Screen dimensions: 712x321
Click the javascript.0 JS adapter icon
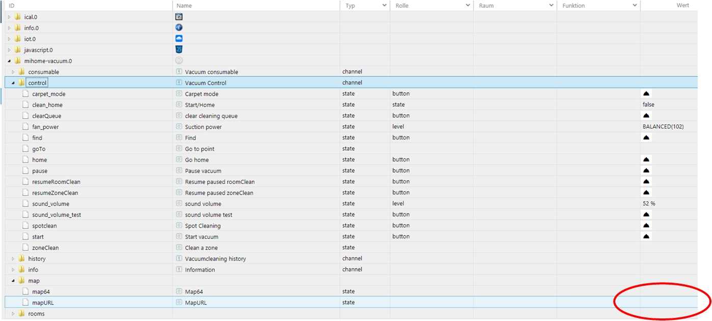click(179, 49)
